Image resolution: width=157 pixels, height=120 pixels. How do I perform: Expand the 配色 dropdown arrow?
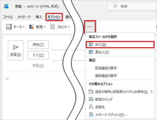pos(45,27)
